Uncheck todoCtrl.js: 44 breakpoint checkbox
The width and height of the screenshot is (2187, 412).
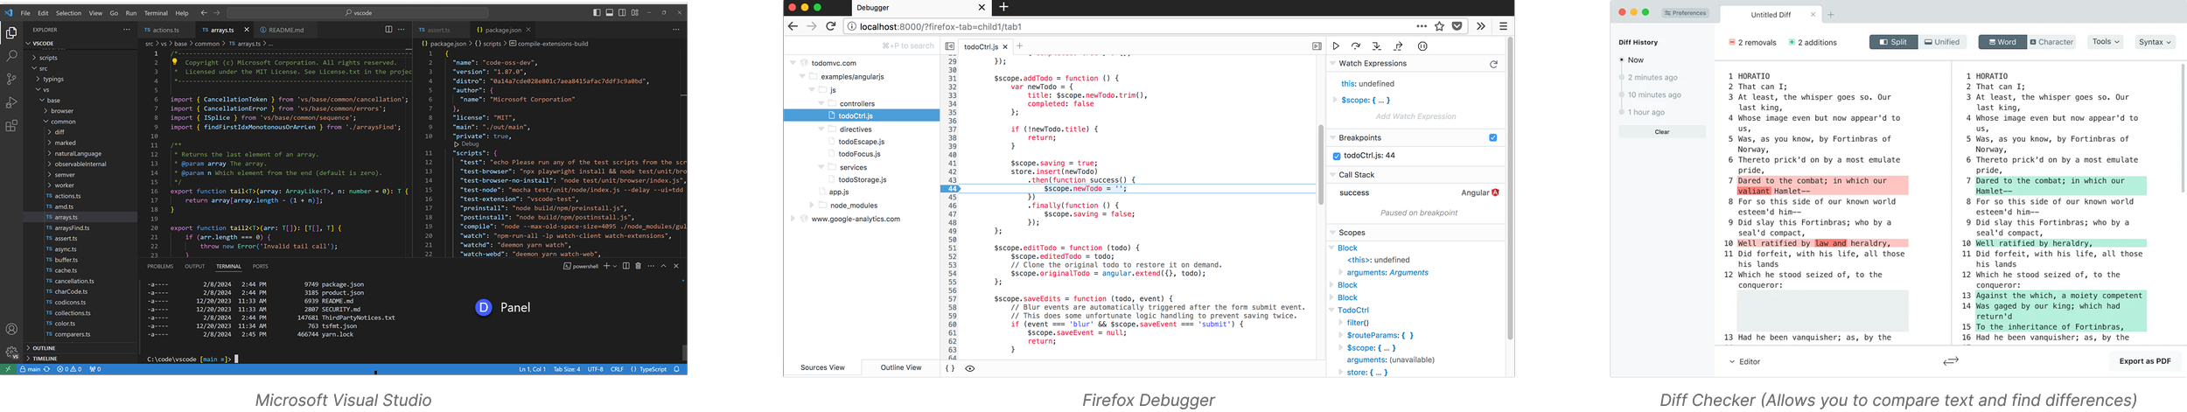(1337, 156)
